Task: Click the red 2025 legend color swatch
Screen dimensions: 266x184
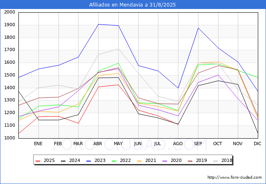Action: [38, 161]
